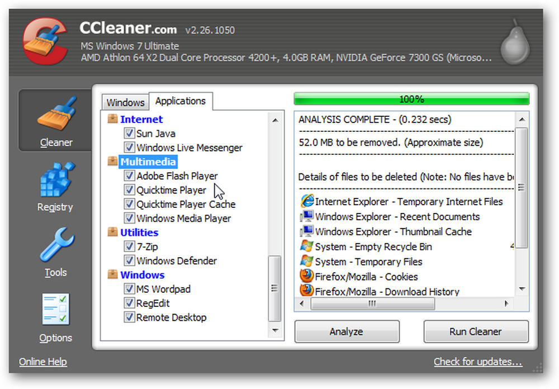The image size is (559, 389).
Task: Click Windows Explorer icon beside Recent Documents
Action: point(306,216)
